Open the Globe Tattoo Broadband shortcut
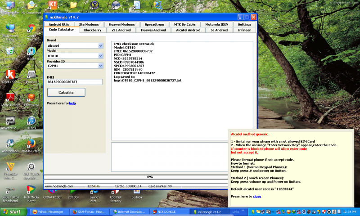The image size is (360, 216). [x=9, y=191]
